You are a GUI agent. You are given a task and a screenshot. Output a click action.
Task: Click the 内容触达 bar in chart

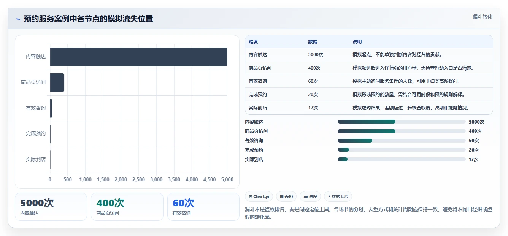(138, 57)
